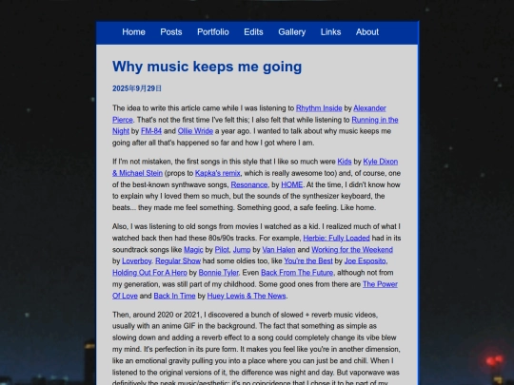Viewport: 514px width, 385px height.
Task: Open the Kapka's remix link
Action: click(x=218, y=173)
